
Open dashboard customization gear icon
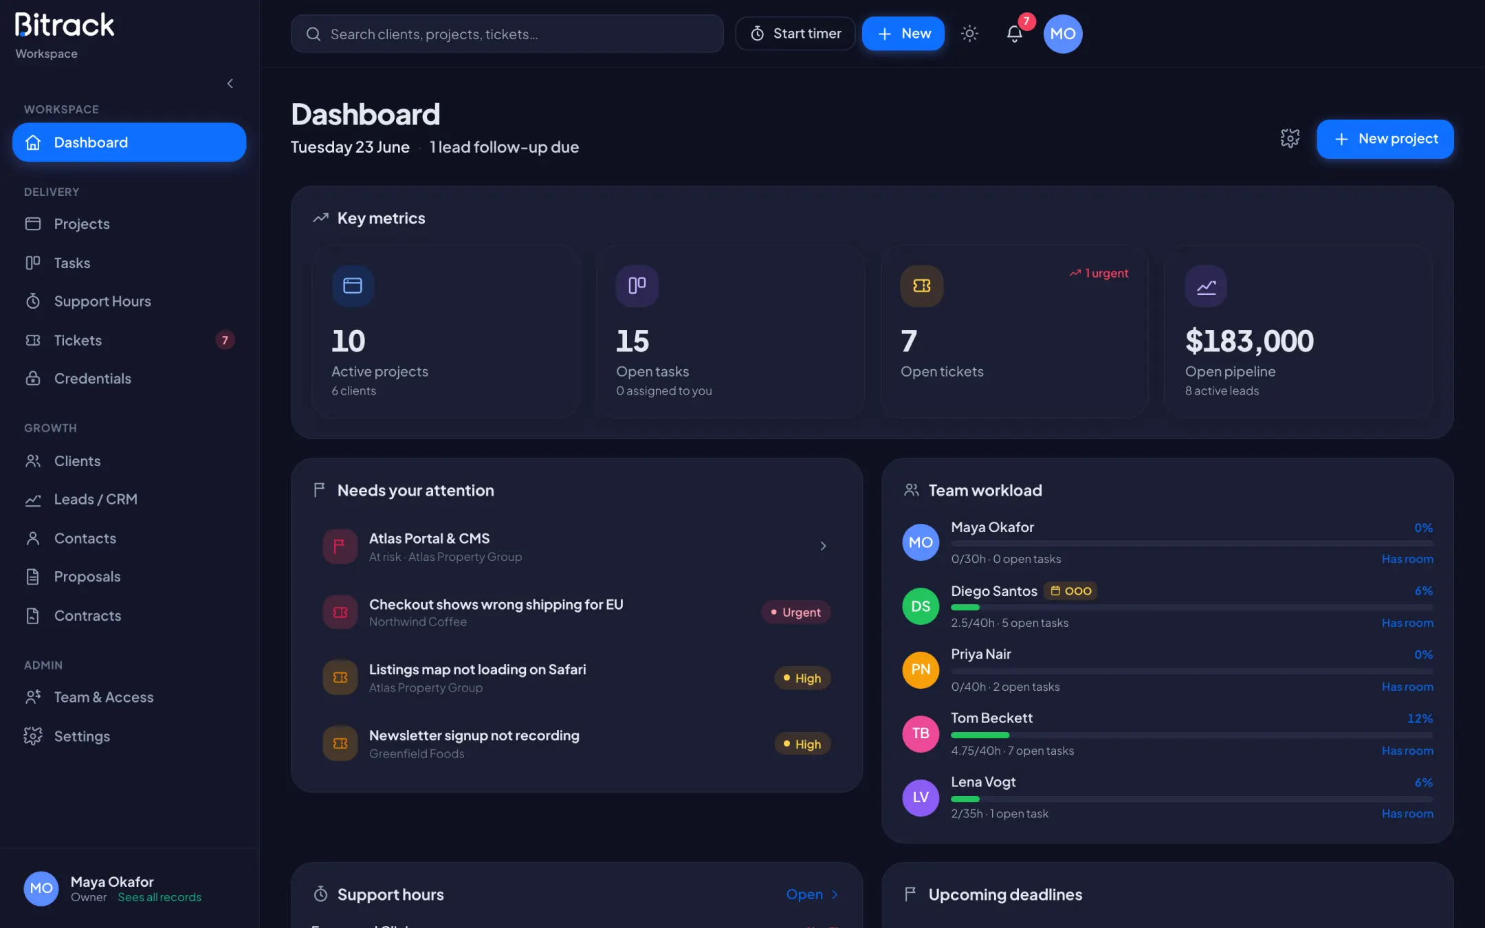pyautogui.click(x=1290, y=139)
